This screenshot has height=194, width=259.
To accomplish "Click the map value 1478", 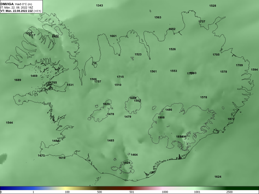I will [x=111, y=114].
